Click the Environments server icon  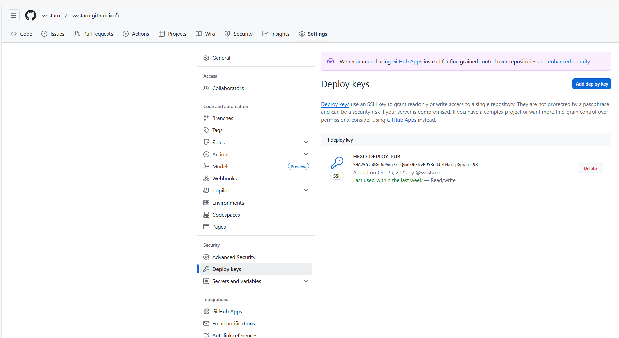point(206,203)
